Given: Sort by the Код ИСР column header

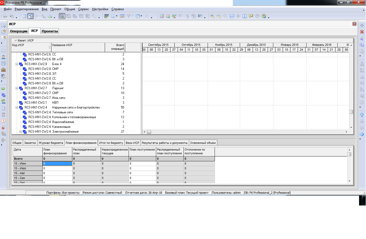Looking at the screenshot, I should tap(31, 47).
